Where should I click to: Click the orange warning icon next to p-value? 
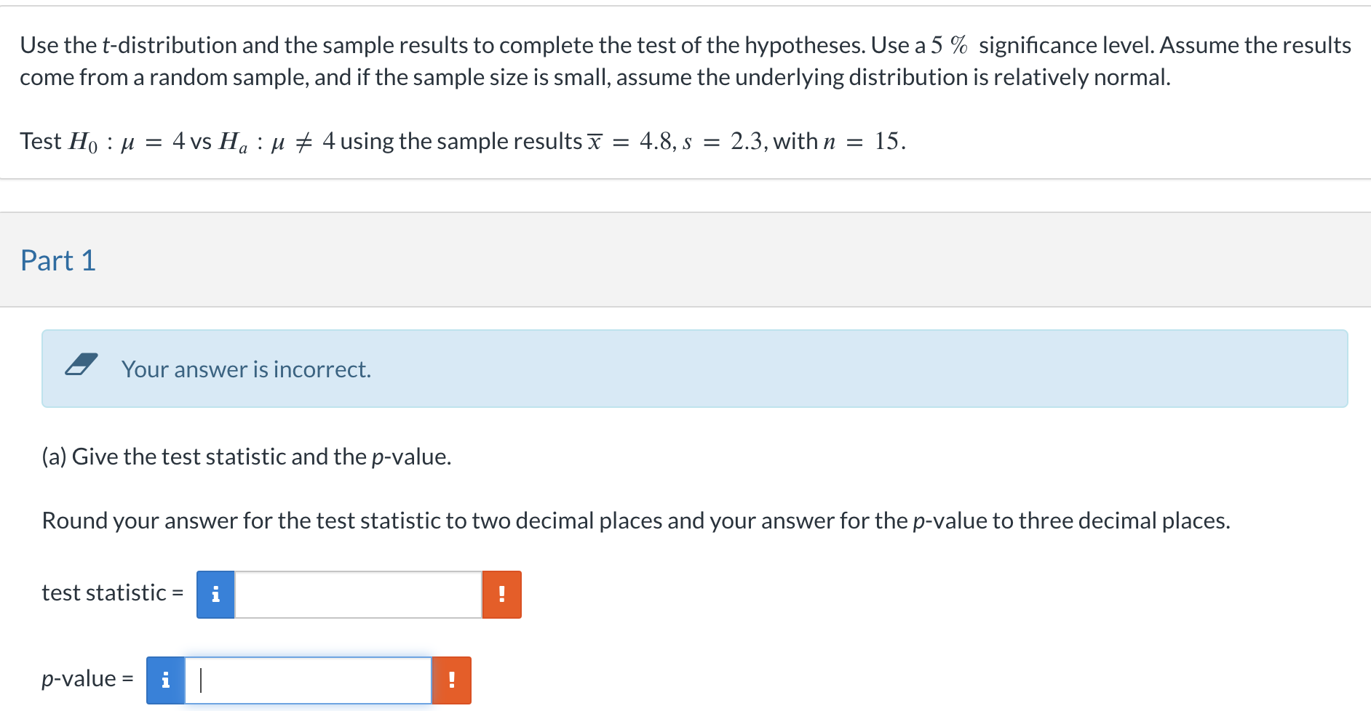pos(452,680)
